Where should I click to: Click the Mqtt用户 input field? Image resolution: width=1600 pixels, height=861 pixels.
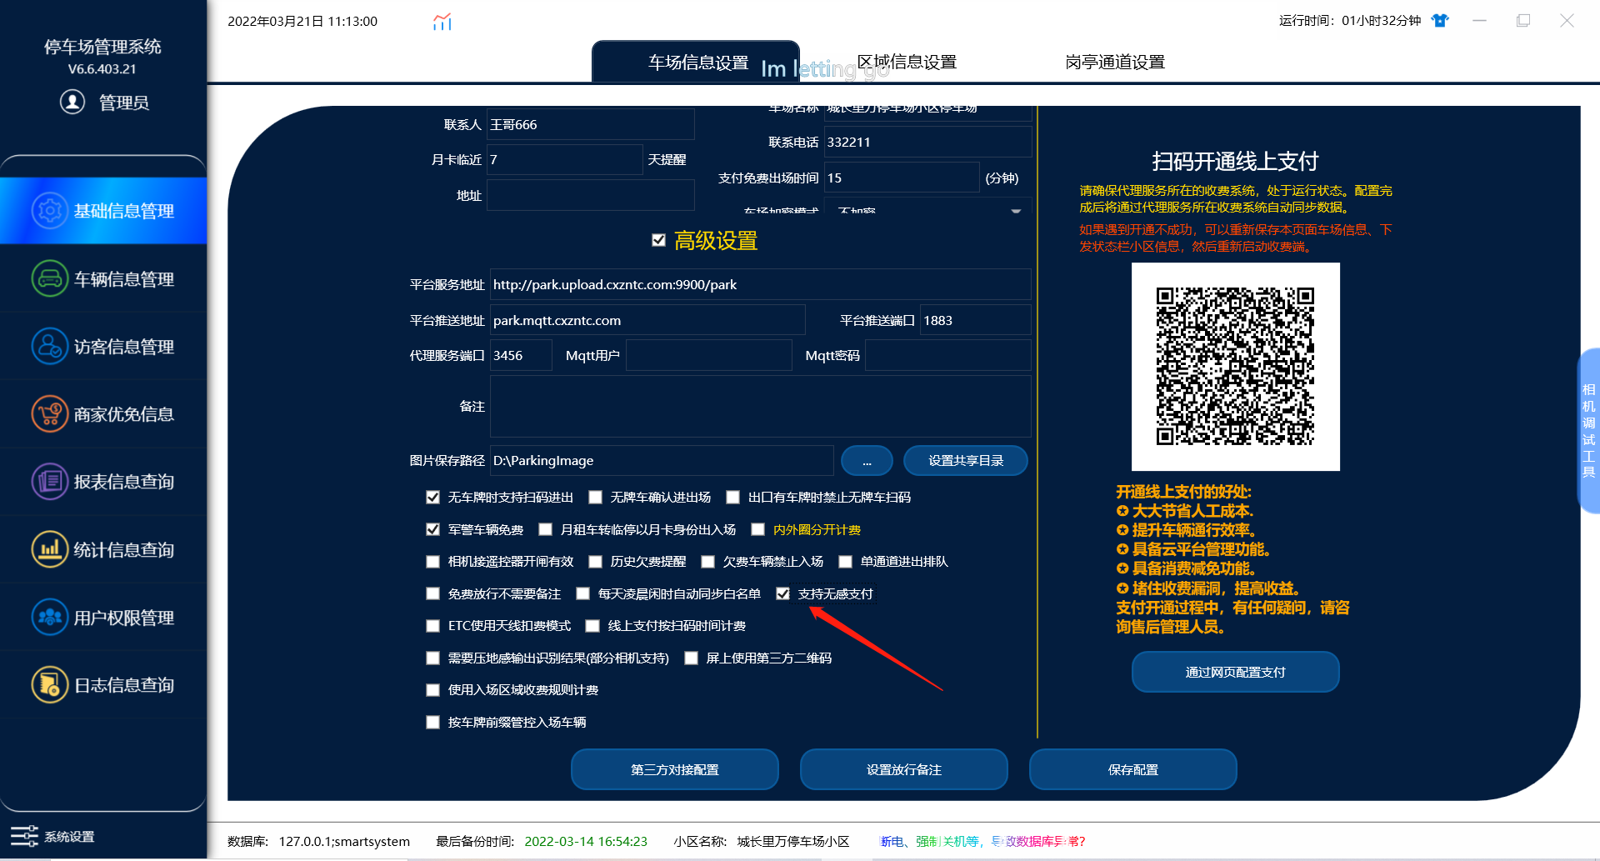pos(708,355)
